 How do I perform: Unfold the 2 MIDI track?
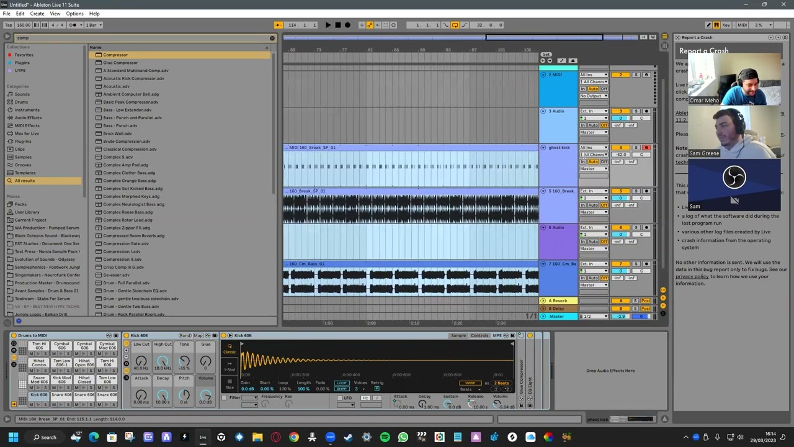point(543,75)
